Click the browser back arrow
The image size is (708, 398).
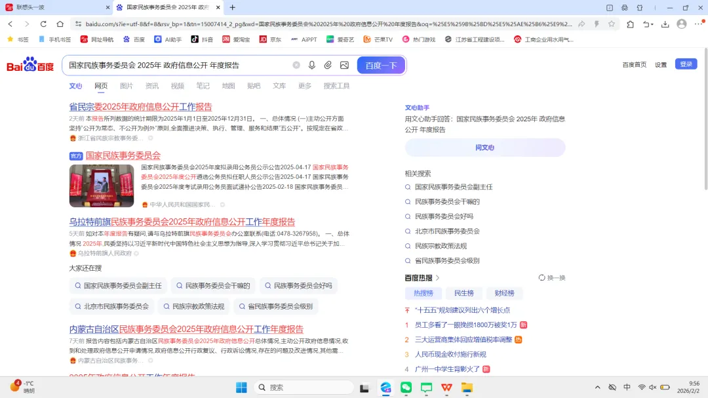click(10, 24)
